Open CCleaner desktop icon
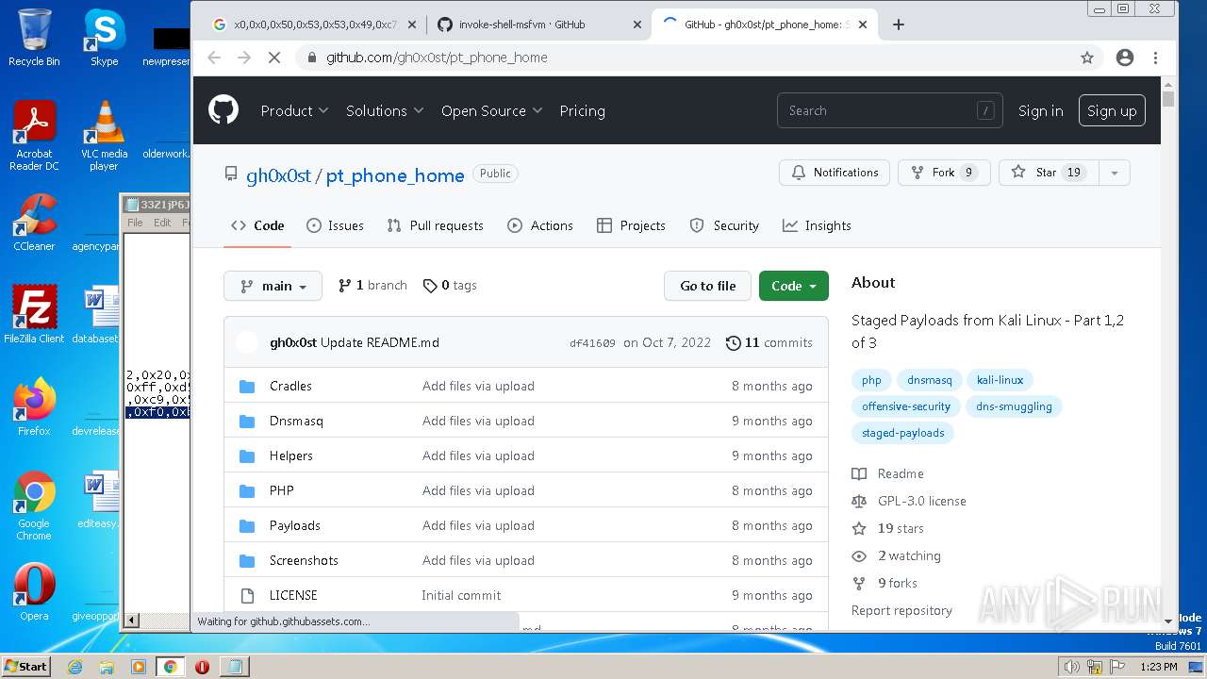 point(34,223)
